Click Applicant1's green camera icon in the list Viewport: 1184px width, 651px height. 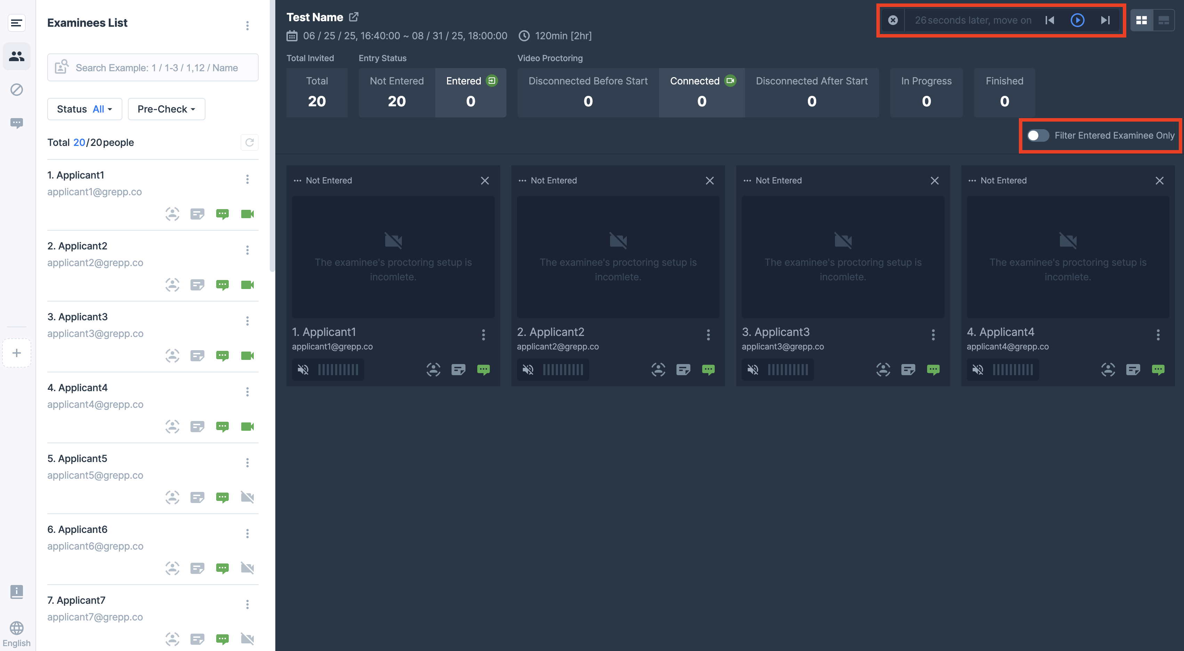tap(247, 214)
